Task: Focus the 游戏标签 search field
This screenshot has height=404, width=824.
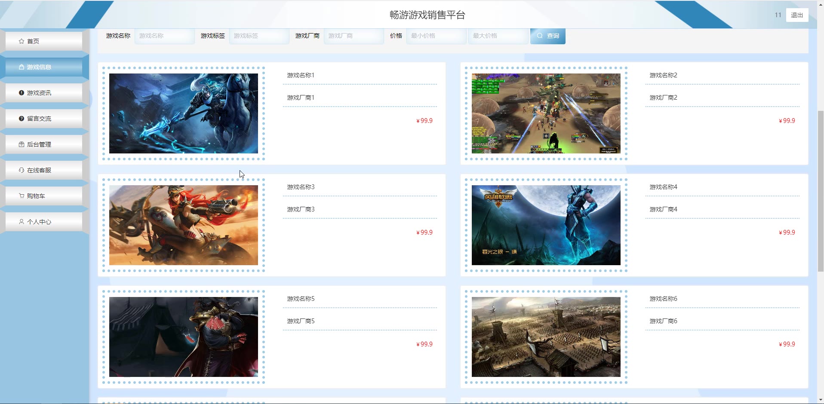Action: tap(259, 36)
